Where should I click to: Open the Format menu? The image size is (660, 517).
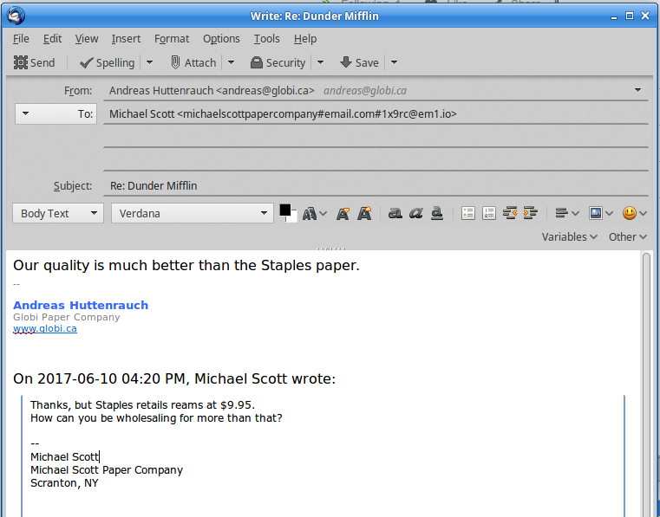(x=172, y=39)
